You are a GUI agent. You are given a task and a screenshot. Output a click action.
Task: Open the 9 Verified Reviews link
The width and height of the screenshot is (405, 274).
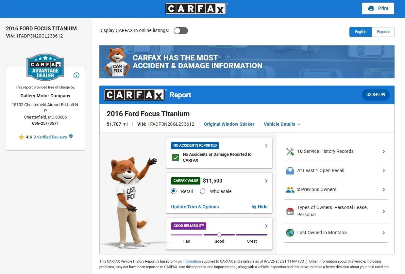(50, 137)
